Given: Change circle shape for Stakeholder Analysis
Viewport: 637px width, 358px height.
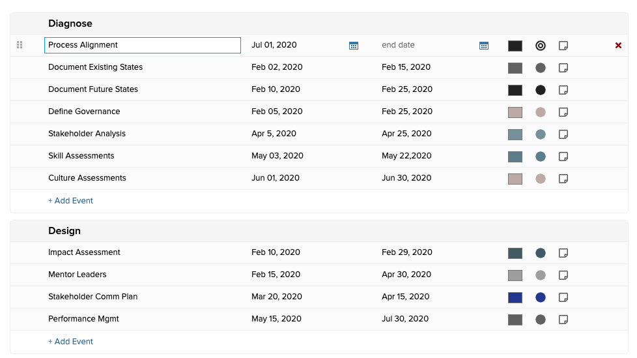Looking at the screenshot, I should coord(541,134).
